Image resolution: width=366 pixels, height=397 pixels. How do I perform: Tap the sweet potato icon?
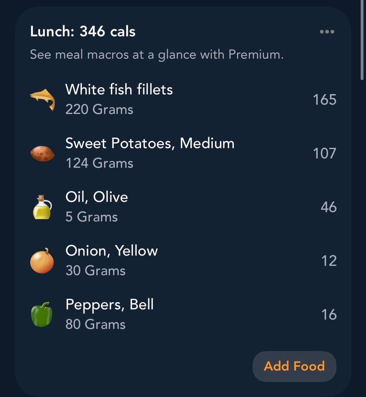[42, 154]
